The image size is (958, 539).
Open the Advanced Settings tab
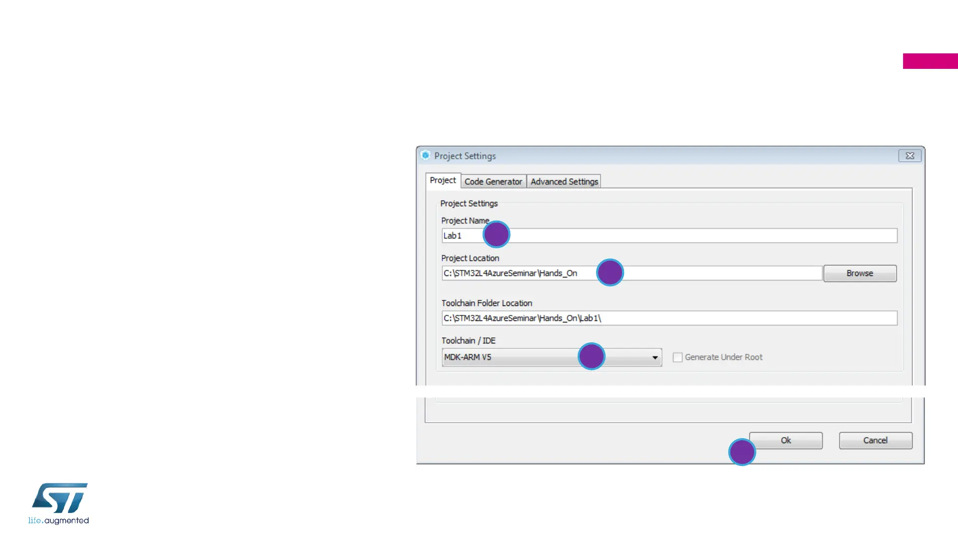pyautogui.click(x=564, y=182)
